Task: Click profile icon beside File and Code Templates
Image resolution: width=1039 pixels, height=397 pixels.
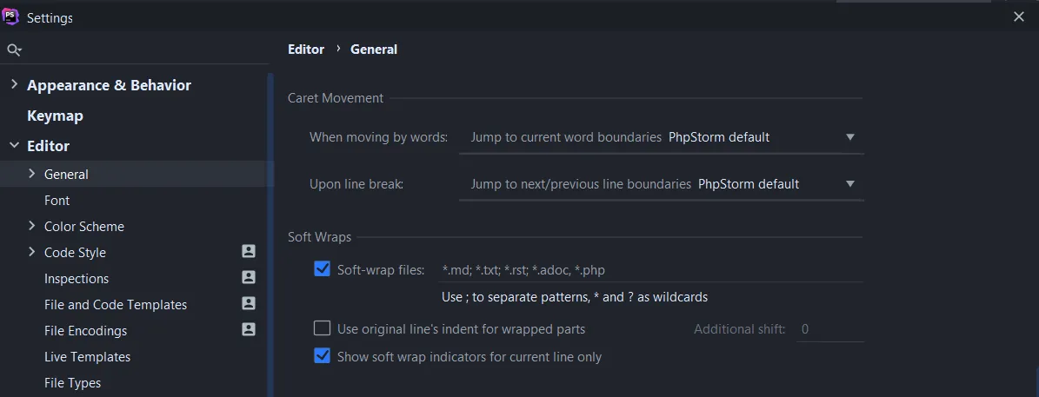Action: click(249, 304)
